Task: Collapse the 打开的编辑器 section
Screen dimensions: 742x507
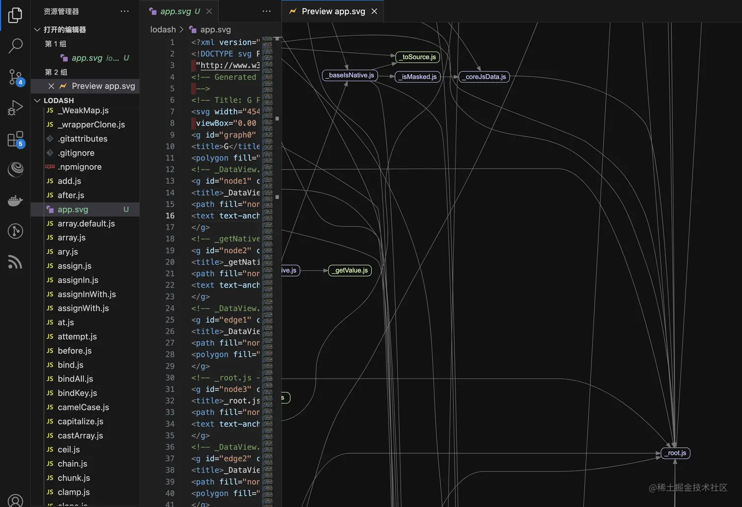Action: [37, 30]
